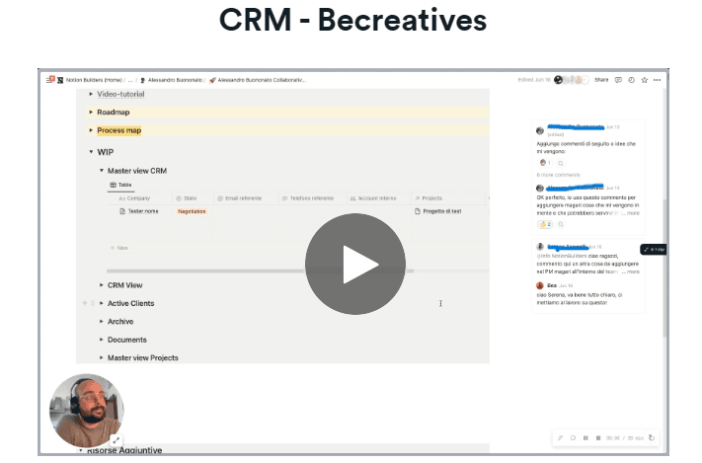Click first comment author avatar

click(x=540, y=130)
